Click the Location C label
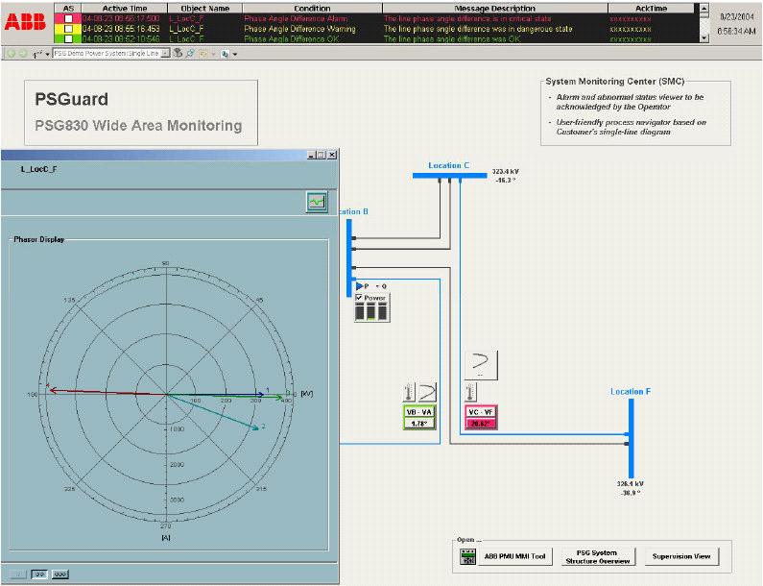Image resolution: width=763 pixels, height=586 pixels. (x=448, y=165)
